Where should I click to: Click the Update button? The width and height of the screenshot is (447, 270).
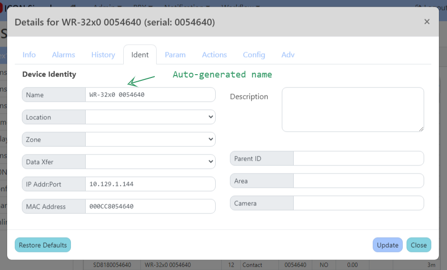click(x=387, y=245)
